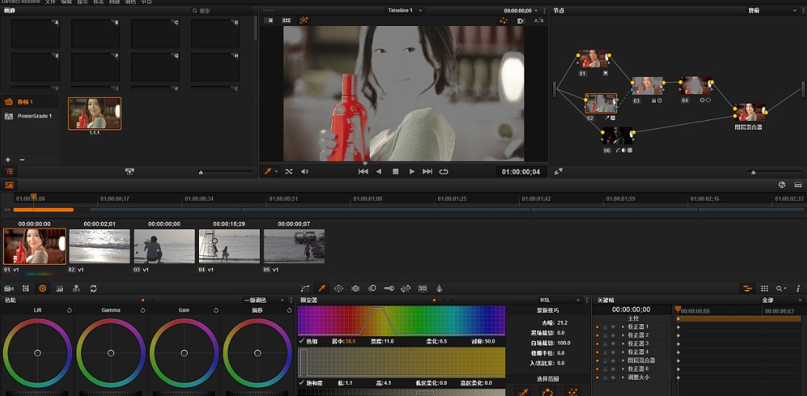The width and height of the screenshot is (807, 396).
Task: Select the qualifier eyedropper palette icon
Action: [321, 288]
